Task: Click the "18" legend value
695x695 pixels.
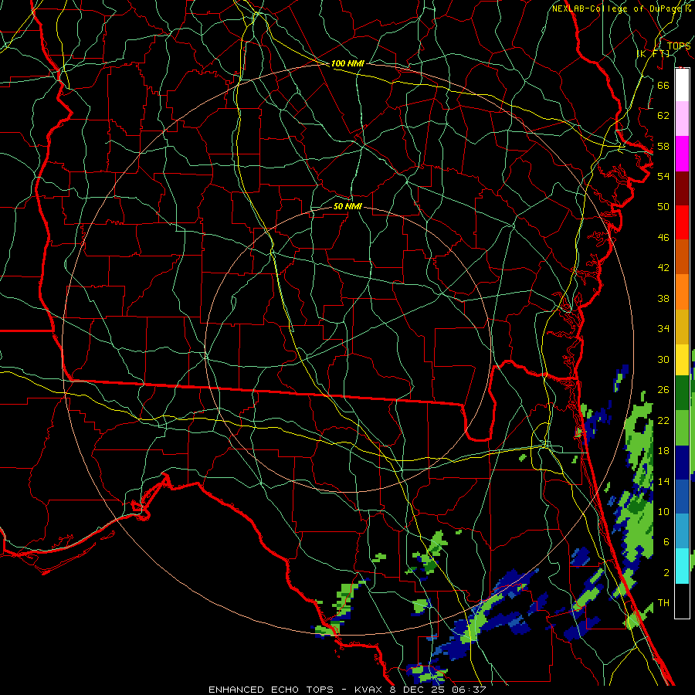Action: click(663, 451)
